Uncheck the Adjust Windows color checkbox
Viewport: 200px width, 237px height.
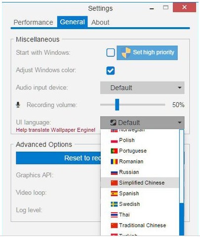tap(111, 71)
